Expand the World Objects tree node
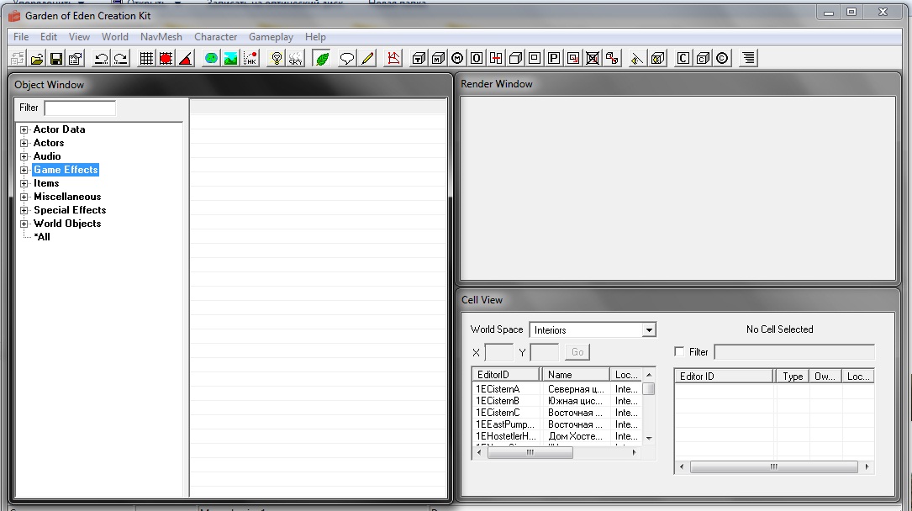Viewport: 912px width, 511px height. point(24,224)
